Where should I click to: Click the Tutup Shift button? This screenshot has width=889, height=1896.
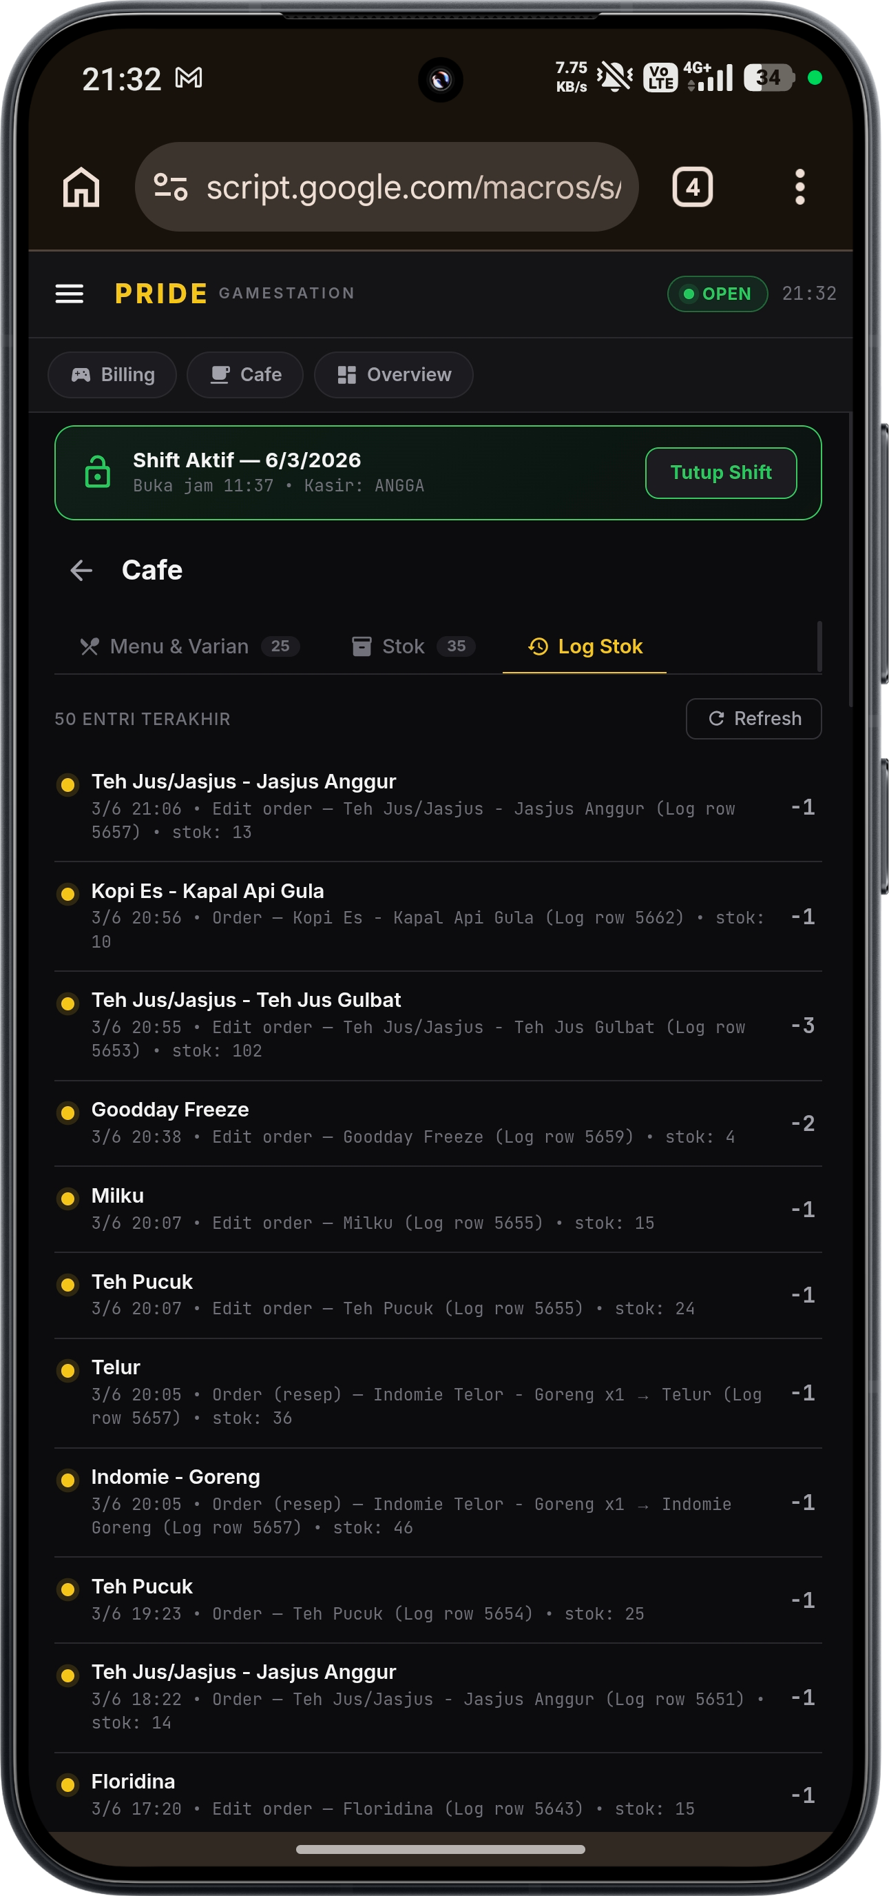[720, 473]
